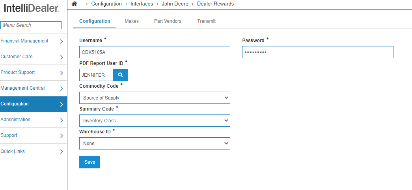Open the Commodity Code dropdown
412x190 pixels.
(155, 98)
